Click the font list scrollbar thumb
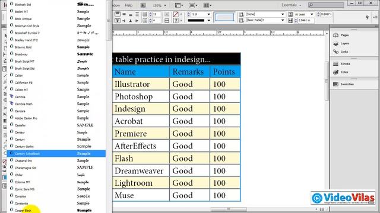 pyautogui.click(x=109, y=21)
